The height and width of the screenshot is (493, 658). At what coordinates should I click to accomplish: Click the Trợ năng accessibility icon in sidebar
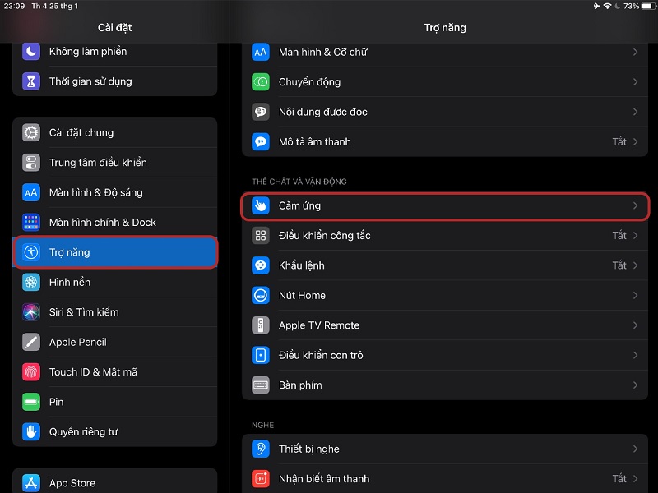pos(30,252)
